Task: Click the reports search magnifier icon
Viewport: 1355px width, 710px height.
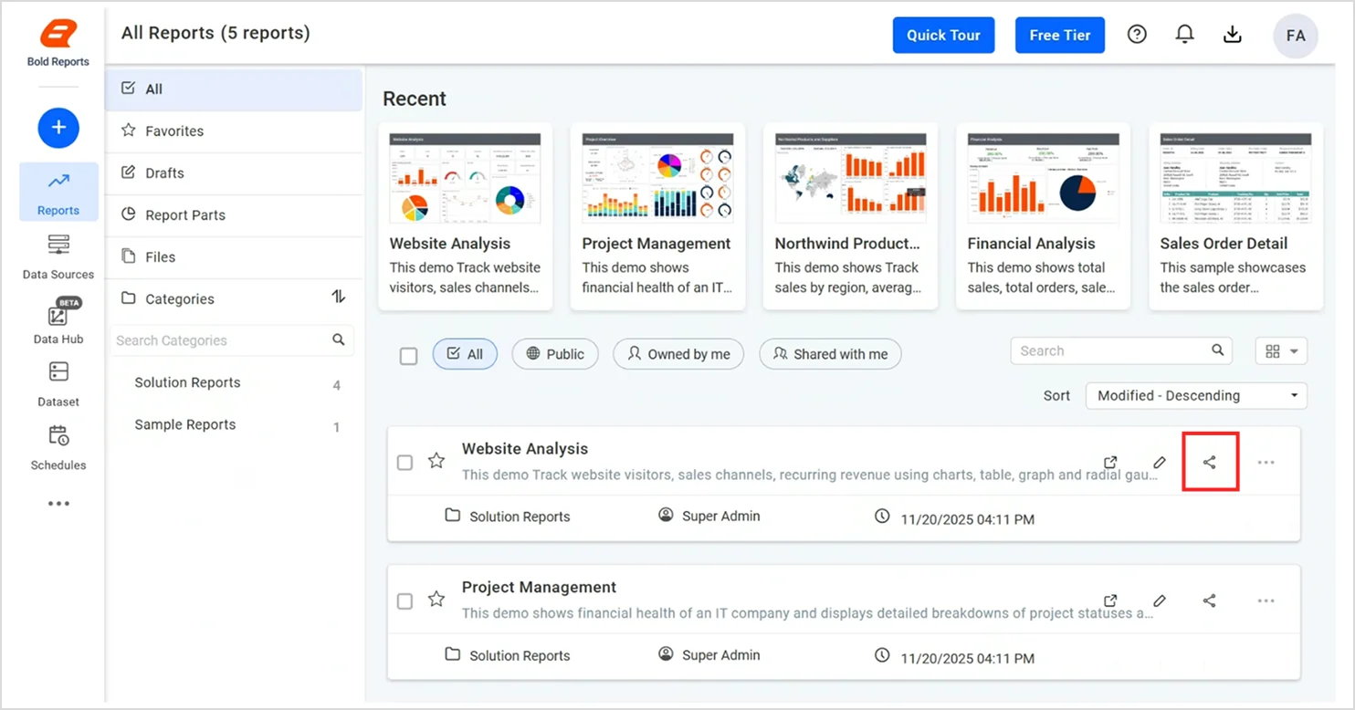Action: click(1217, 350)
